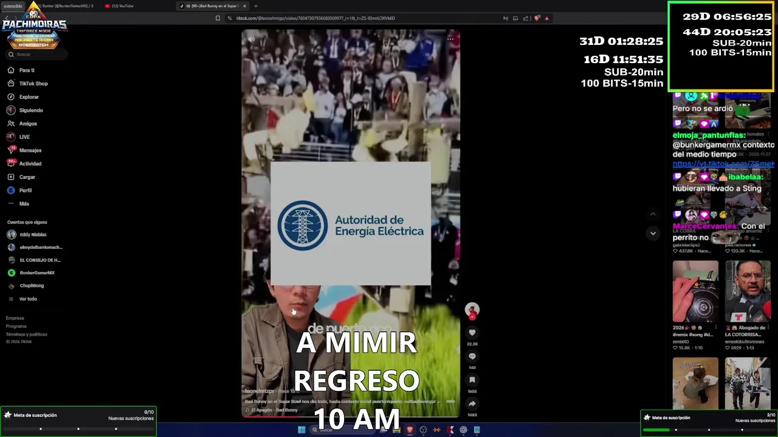The height and width of the screenshot is (437, 778).
Task: Open Términos y políticas footer link
Action: coord(26,334)
